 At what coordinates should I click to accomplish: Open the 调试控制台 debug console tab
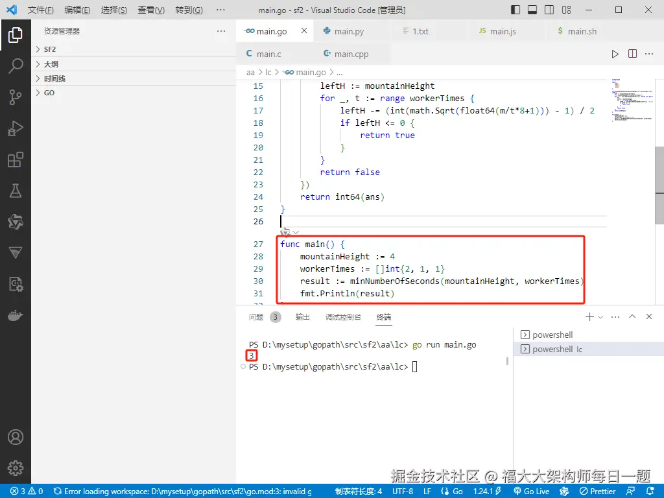coord(343,316)
